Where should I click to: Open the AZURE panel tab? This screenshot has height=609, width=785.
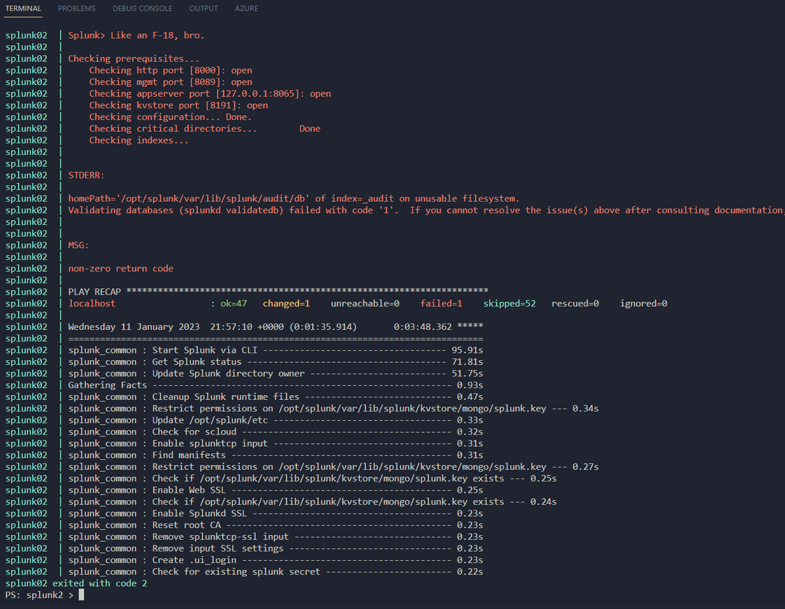pos(246,8)
